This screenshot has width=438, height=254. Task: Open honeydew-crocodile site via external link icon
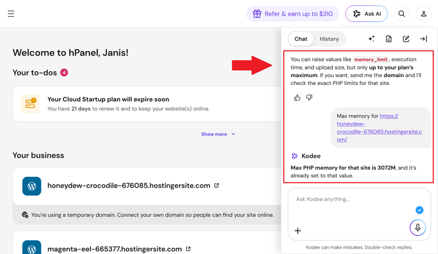pos(216,186)
